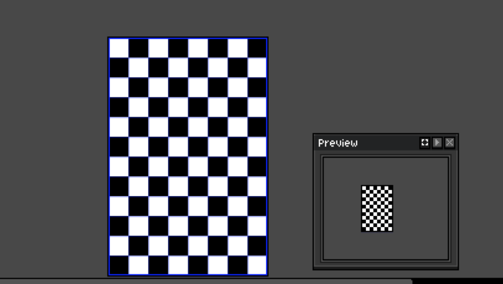Select the checkerboard thumbnail in Preview
The image size is (503, 284).
pyautogui.click(x=377, y=208)
